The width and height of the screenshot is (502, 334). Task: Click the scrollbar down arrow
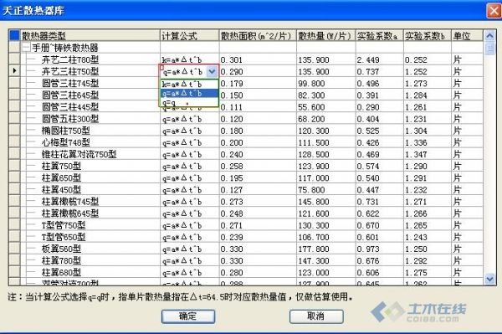pos(489,279)
